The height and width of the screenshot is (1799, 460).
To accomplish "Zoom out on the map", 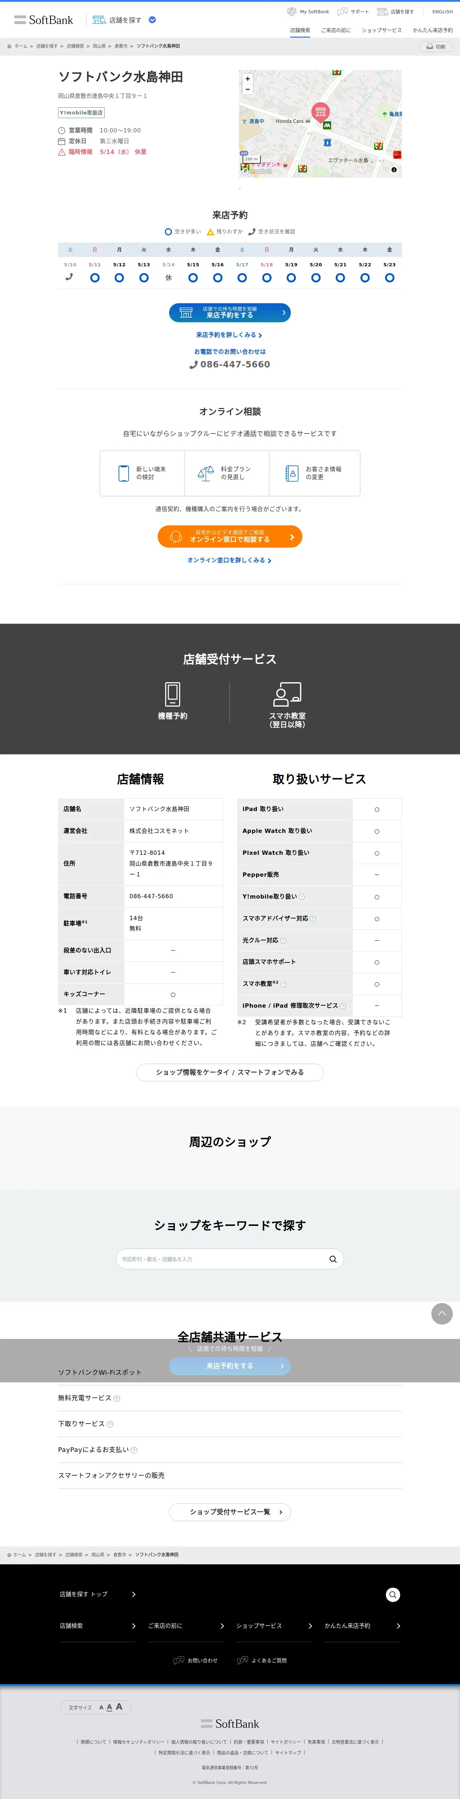I will pos(248,89).
